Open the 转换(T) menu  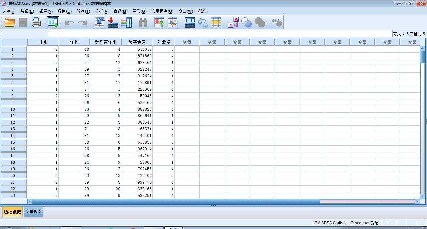(83, 11)
